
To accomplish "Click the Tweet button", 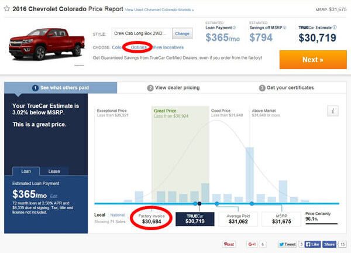I will [287, 244].
